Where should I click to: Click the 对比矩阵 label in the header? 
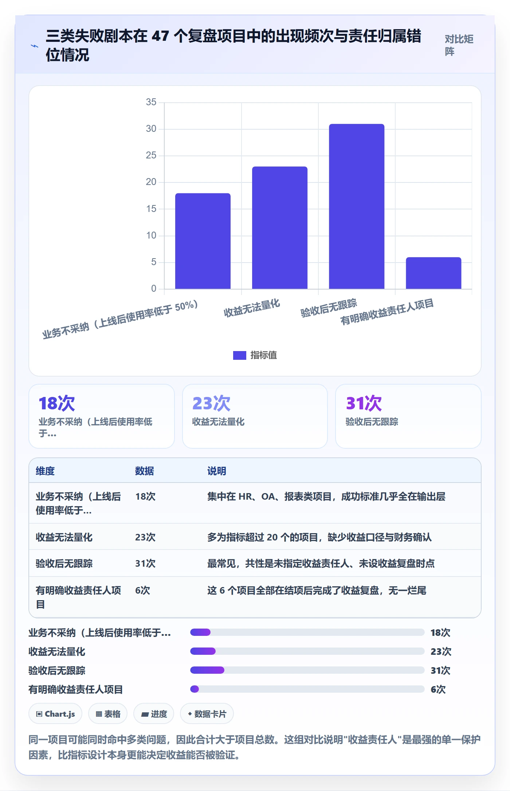[x=459, y=45]
